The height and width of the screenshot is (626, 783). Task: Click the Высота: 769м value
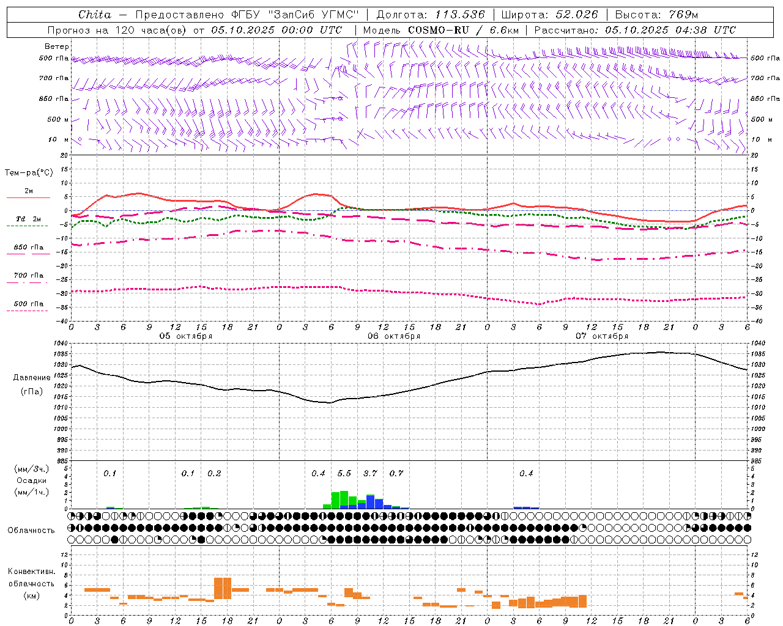pyautogui.click(x=656, y=15)
